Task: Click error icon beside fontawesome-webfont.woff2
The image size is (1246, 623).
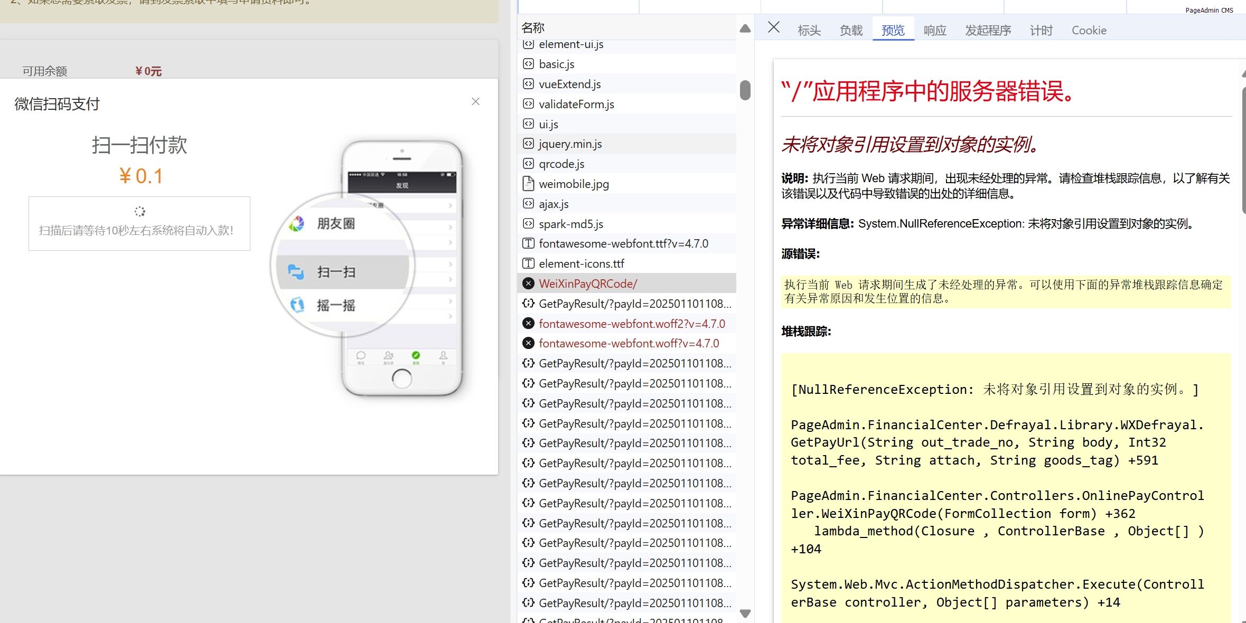Action: 528,324
